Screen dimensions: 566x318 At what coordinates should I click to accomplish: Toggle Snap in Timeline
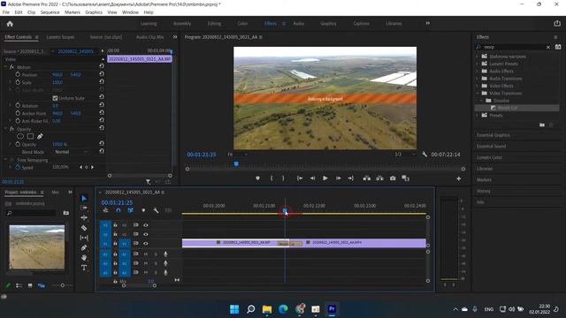point(118,210)
